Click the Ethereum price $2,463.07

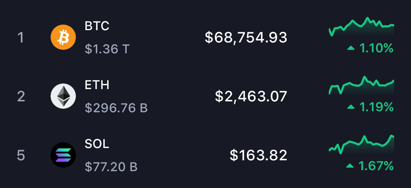coord(251,96)
